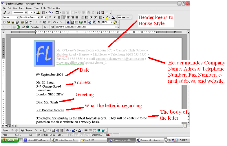Open Print Preview
This screenshot has height=146, width=227.
(27, 22)
